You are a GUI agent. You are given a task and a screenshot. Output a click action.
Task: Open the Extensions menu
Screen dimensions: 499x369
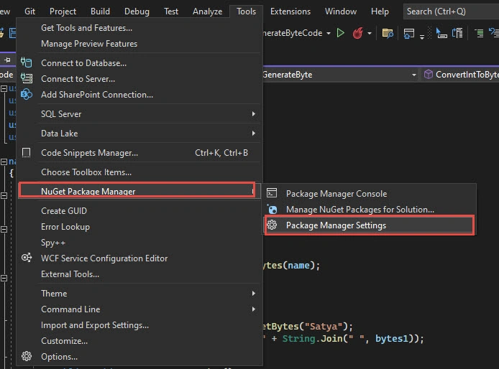290,11
